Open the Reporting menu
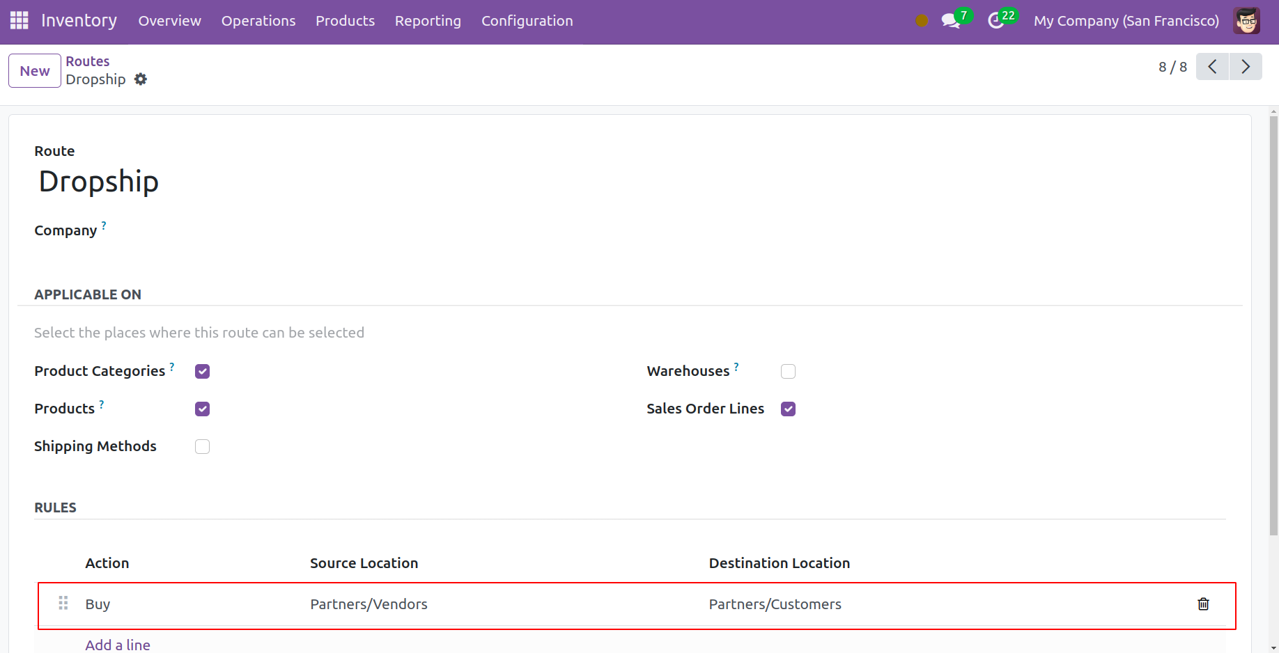1279x653 pixels. 428,21
